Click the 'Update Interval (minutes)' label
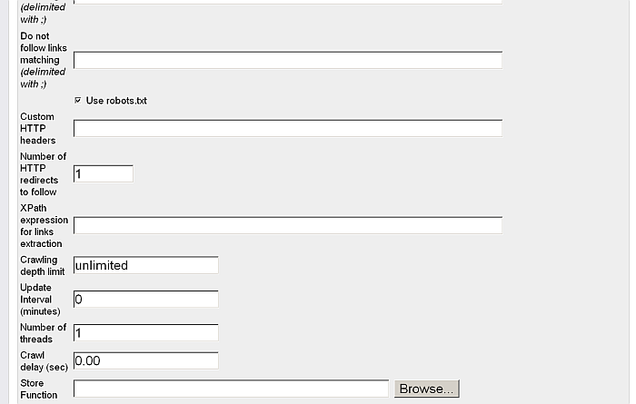636x404 pixels. [40, 300]
